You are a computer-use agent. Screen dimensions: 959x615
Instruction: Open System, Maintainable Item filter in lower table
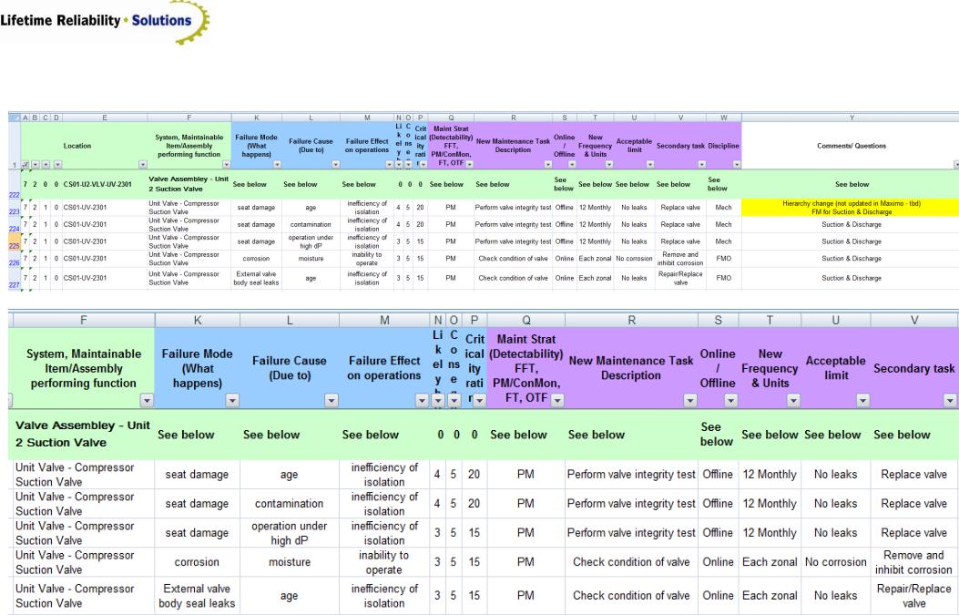point(147,400)
